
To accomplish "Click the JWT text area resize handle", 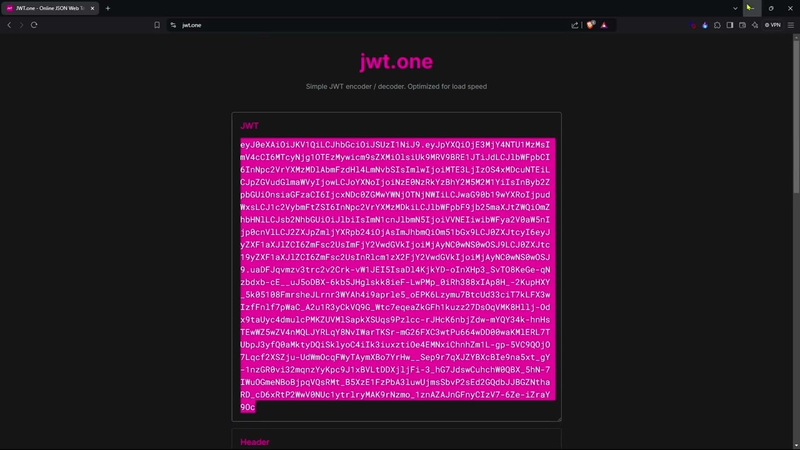I will coord(559,419).
